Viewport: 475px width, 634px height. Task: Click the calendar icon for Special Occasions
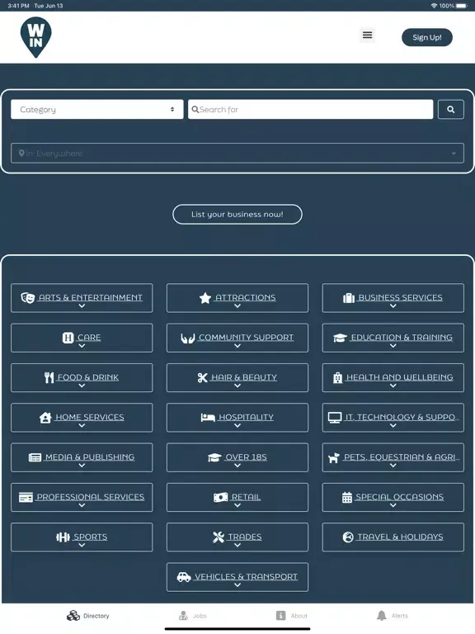[x=347, y=497]
